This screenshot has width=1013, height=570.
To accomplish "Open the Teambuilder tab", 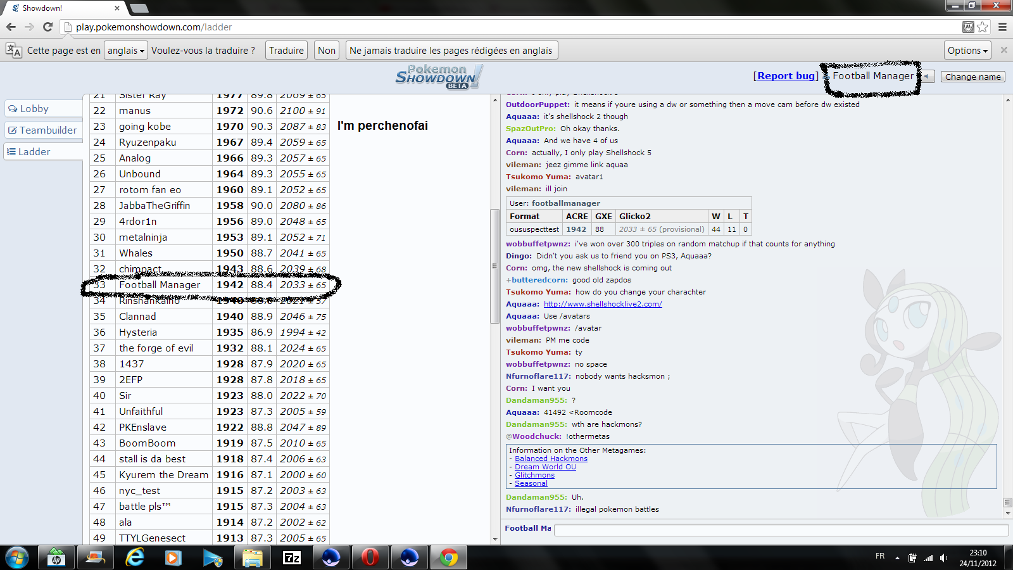I will [x=43, y=130].
